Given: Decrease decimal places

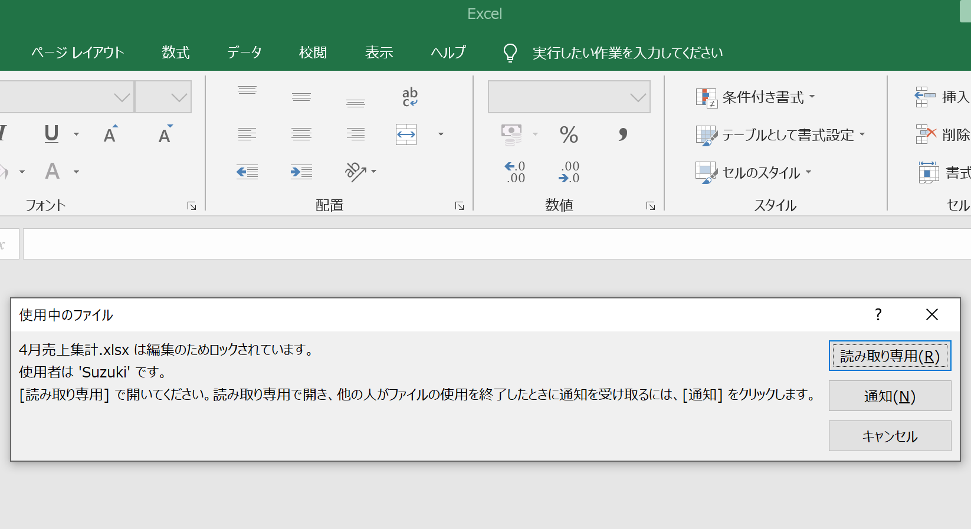Looking at the screenshot, I should pyautogui.click(x=569, y=172).
